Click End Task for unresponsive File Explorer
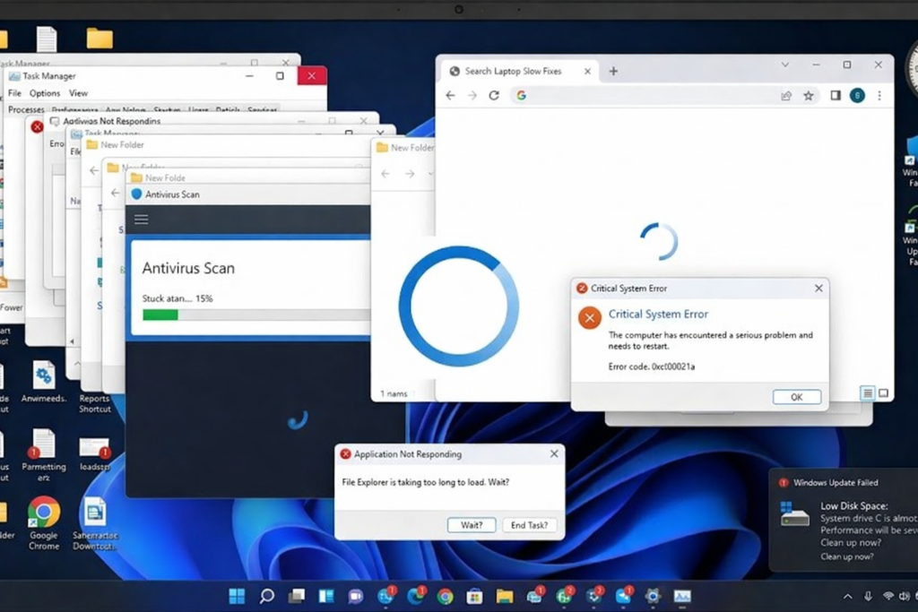Viewport: 918px width, 612px height. tap(529, 525)
